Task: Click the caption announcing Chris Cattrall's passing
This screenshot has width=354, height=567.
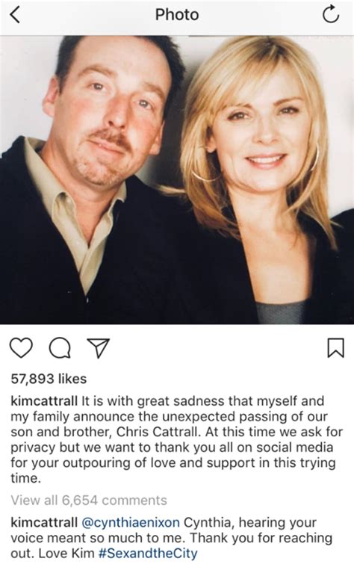Action: [177, 439]
